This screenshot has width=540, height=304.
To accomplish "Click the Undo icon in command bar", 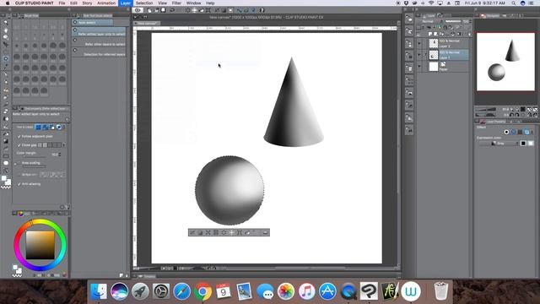I will tap(172, 10).
